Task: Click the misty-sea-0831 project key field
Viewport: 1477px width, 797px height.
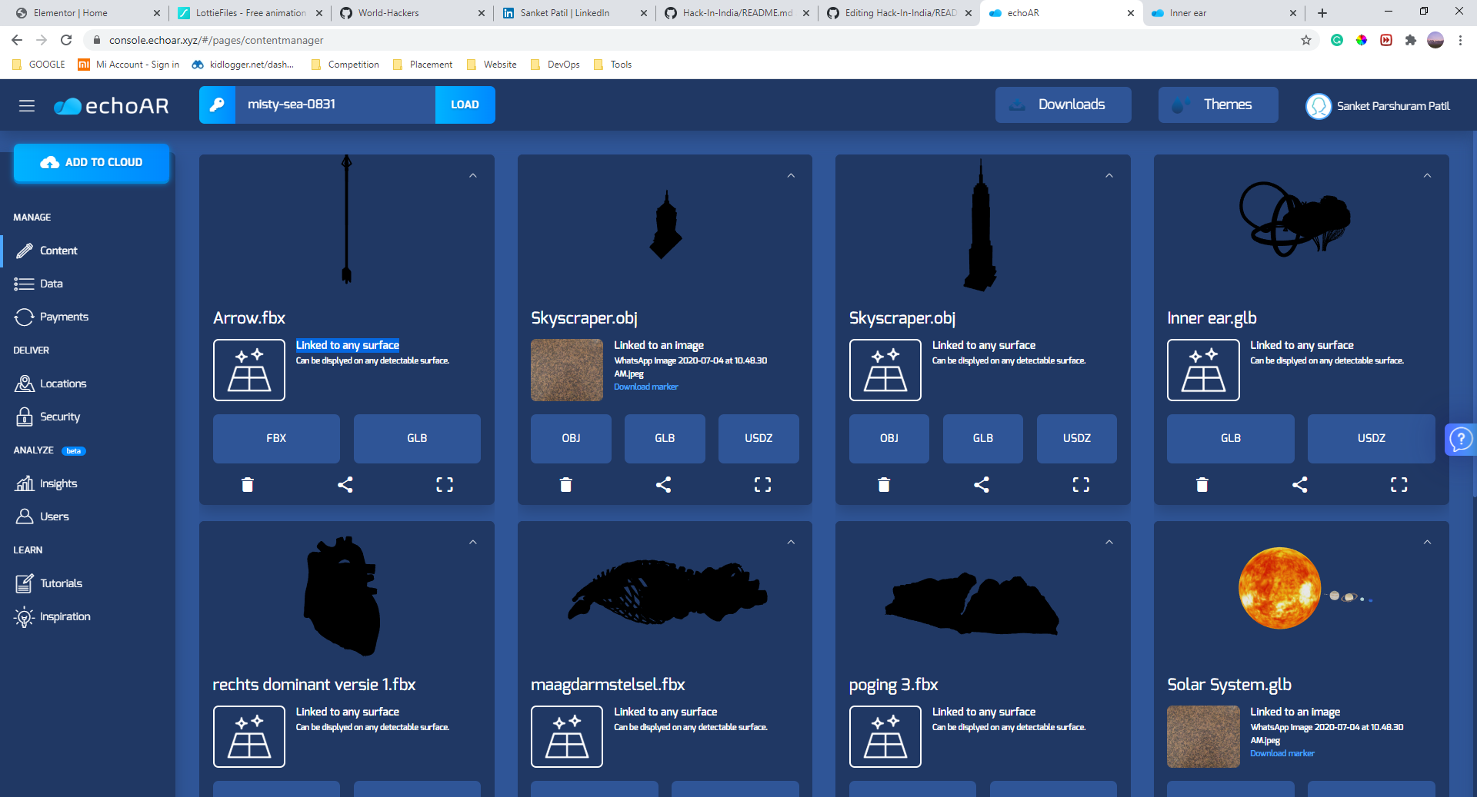Action: pos(335,105)
